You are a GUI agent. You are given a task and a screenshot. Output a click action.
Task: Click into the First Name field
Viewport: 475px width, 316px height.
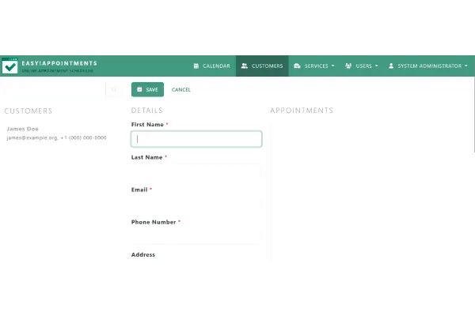[196, 139]
